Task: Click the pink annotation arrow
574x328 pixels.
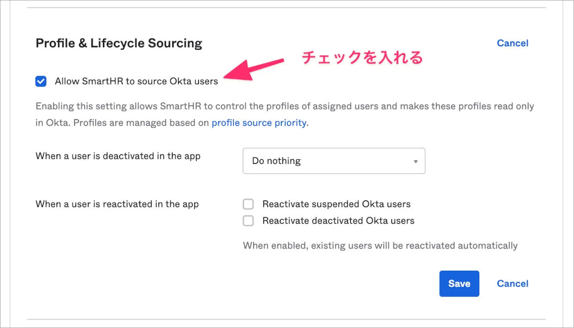Action: pyautogui.click(x=253, y=68)
